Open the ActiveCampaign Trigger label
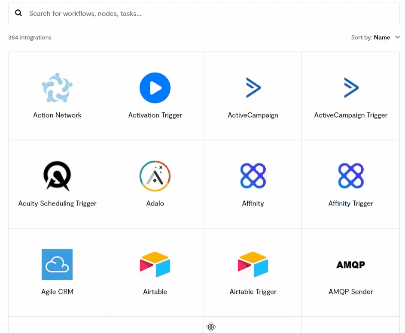Screen dimensions: 405x333 pyautogui.click(x=351, y=115)
